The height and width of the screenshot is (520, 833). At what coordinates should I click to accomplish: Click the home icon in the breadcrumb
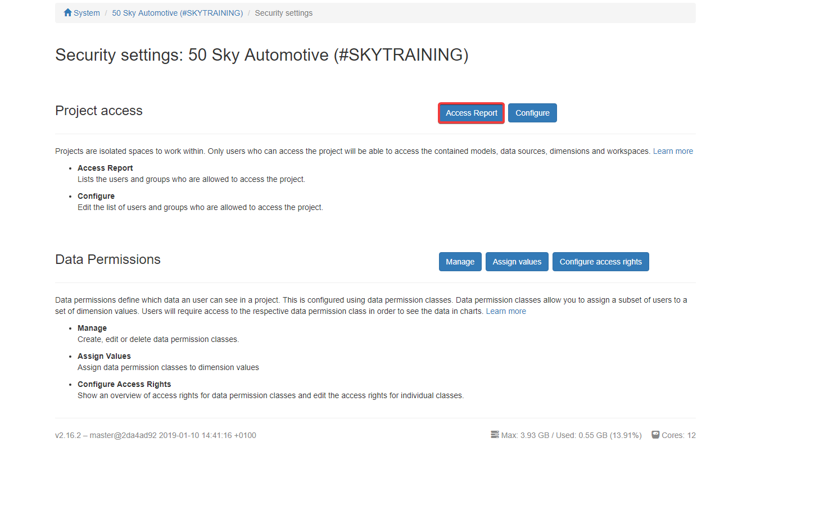tap(68, 12)
